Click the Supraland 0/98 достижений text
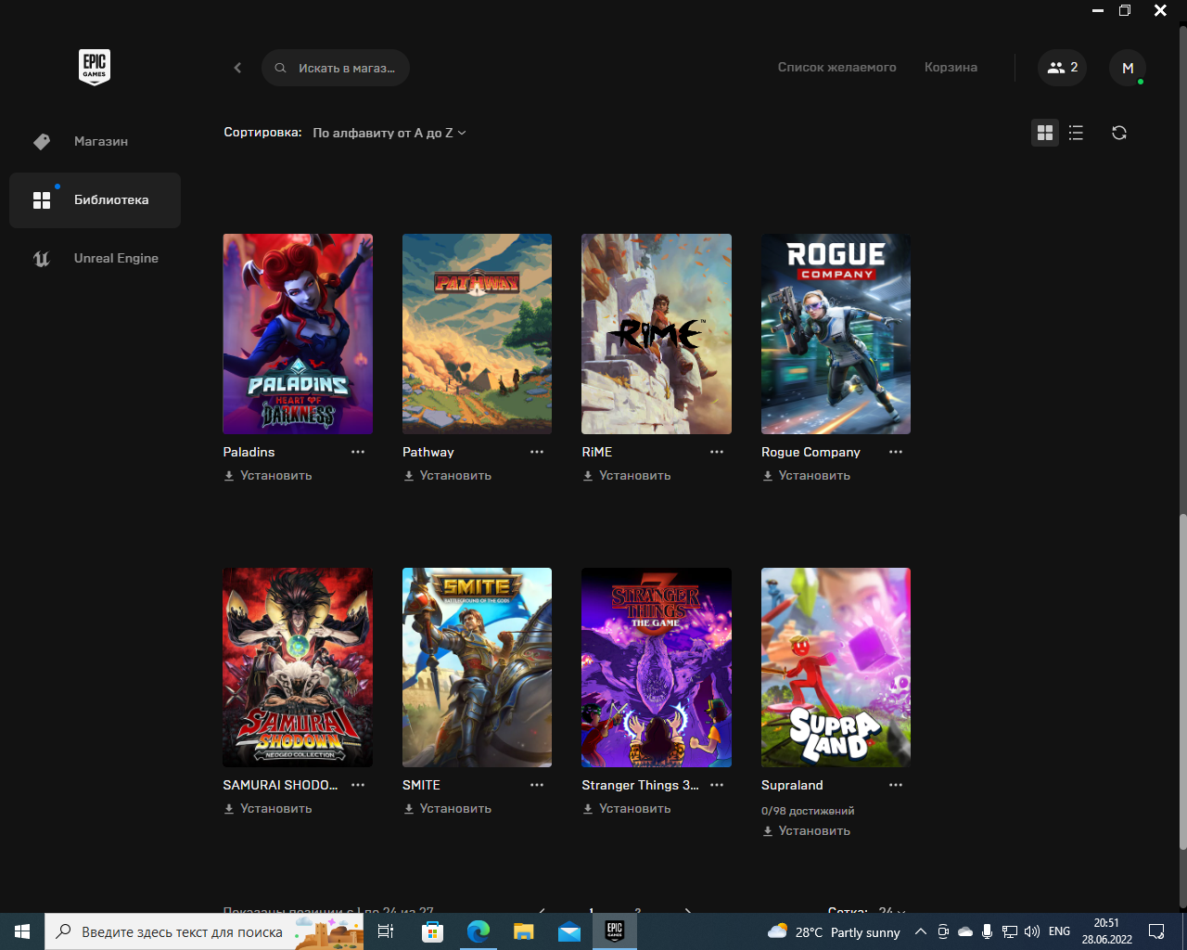 [x=808, y=811]
